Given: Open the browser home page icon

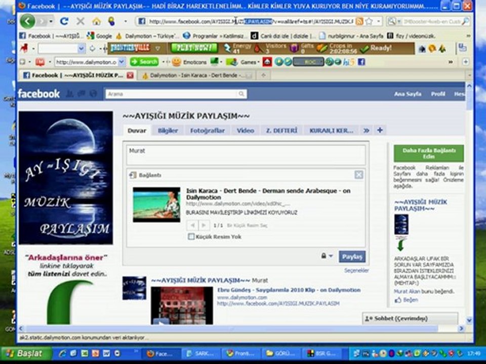Looking at the screenshot, I should pyautogui.click(x=96, y=21).
